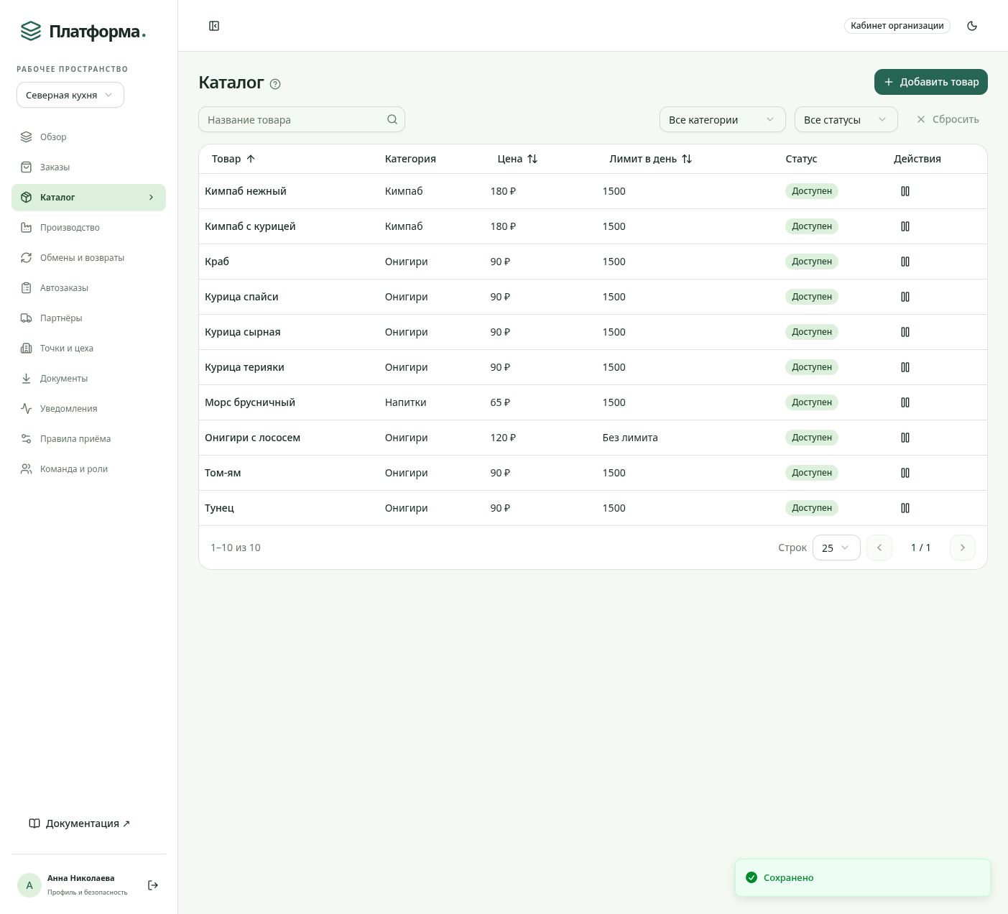Open the Все статусы filter
The width and height of the screenshot is (1008, 914).
846,119
